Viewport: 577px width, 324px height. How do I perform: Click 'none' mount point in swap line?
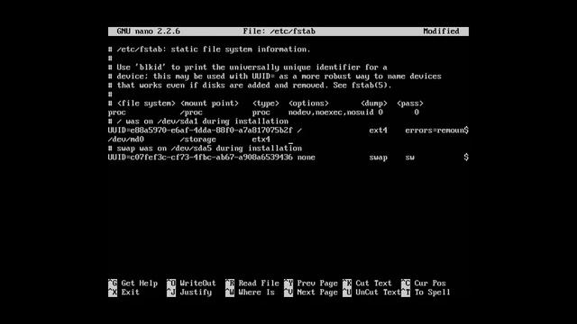(x=307, y=157)
